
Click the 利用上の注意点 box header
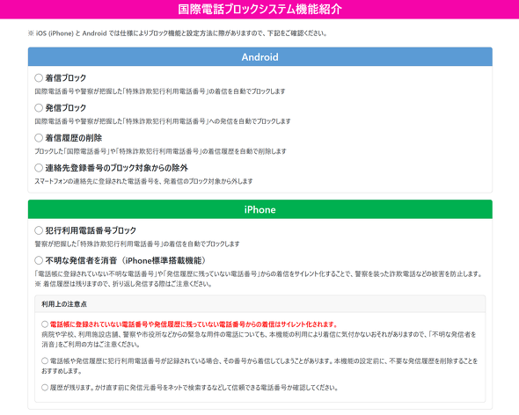[x=259, y=304]
